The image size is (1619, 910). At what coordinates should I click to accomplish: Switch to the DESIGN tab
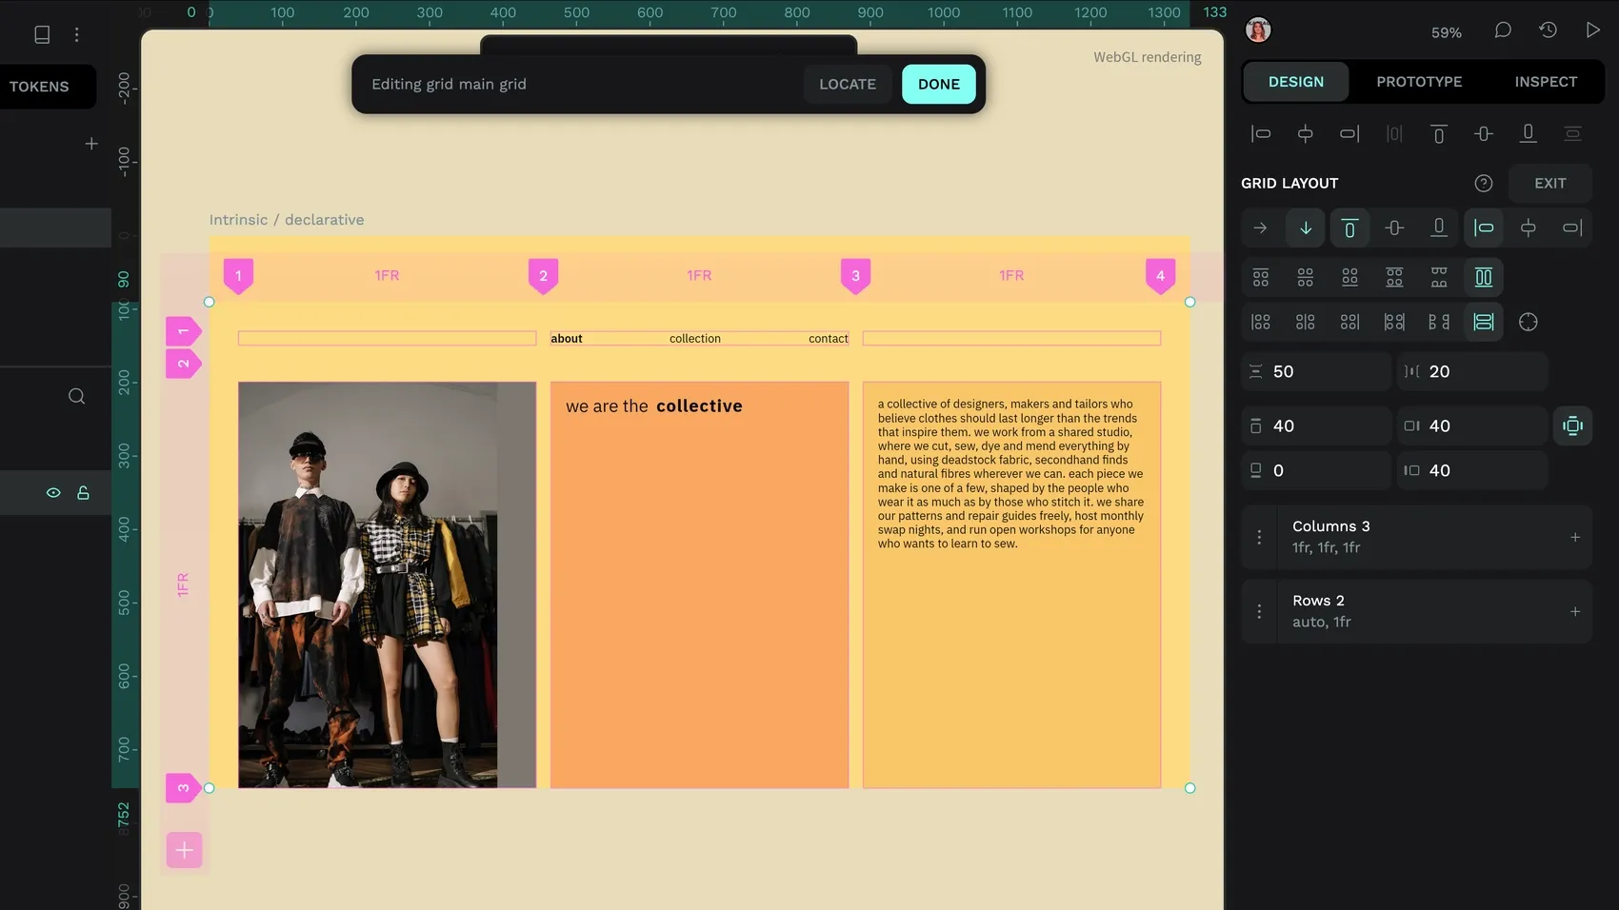coord(1296,82)
